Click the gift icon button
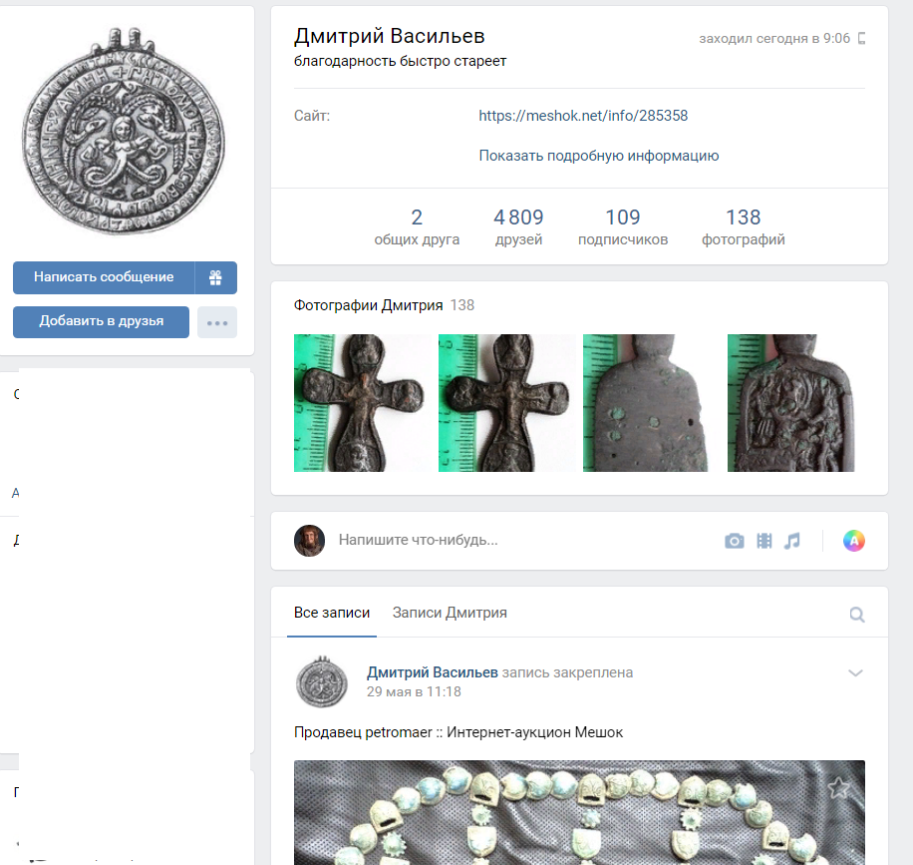This screenshot has width=913, height=865. click(x=215, y=277)
